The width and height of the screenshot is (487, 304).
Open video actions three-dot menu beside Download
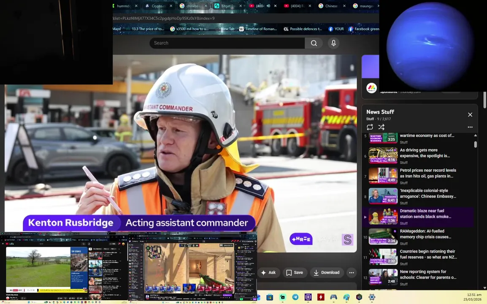click(x=352, y=273)
